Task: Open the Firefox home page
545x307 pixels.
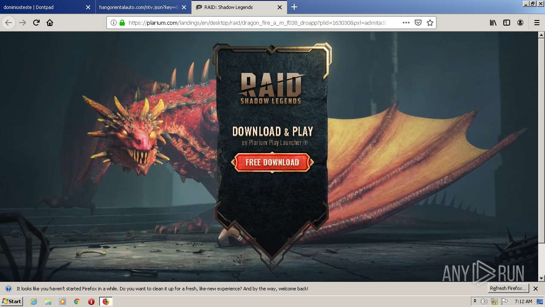Action: 50,23
